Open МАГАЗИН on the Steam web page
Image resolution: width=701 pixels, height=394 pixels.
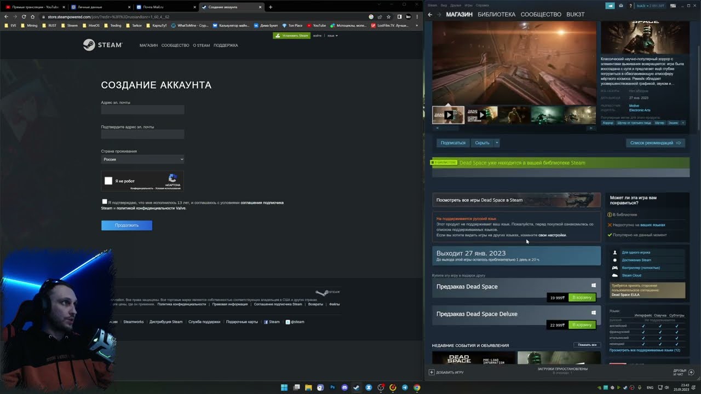pos(148,45)
